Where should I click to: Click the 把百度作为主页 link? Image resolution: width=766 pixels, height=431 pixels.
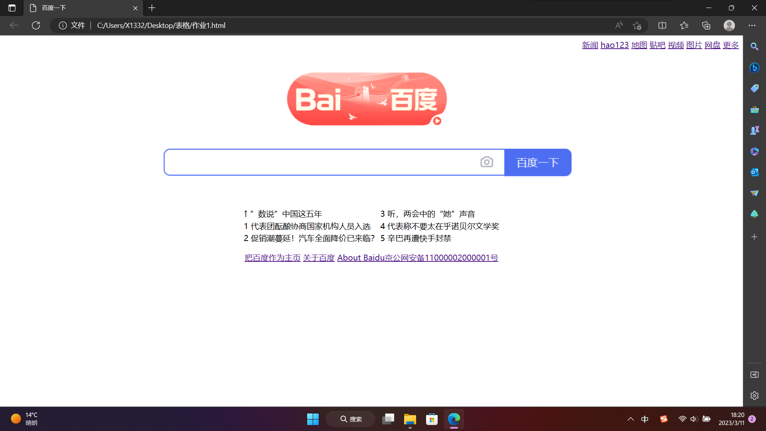(272, 258)
